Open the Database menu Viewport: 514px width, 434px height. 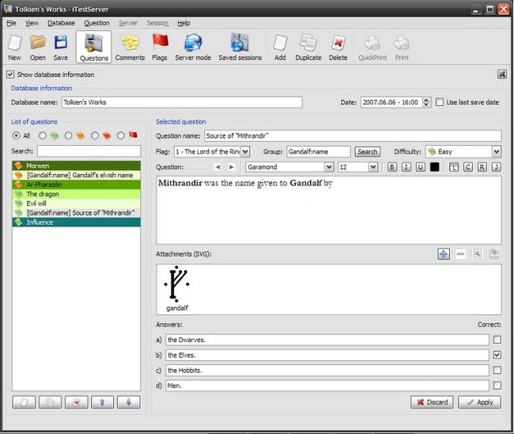pos(61,24)
